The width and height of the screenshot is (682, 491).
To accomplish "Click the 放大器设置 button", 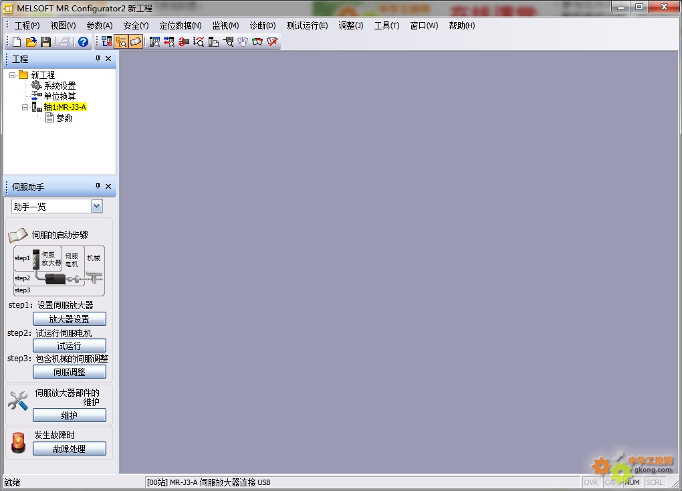I will 70,319.
